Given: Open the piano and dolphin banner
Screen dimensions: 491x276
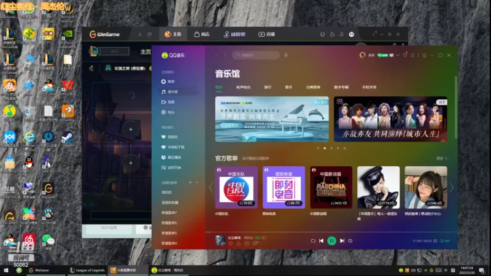Looking at the screenshot, I should (x=272, y=119).
